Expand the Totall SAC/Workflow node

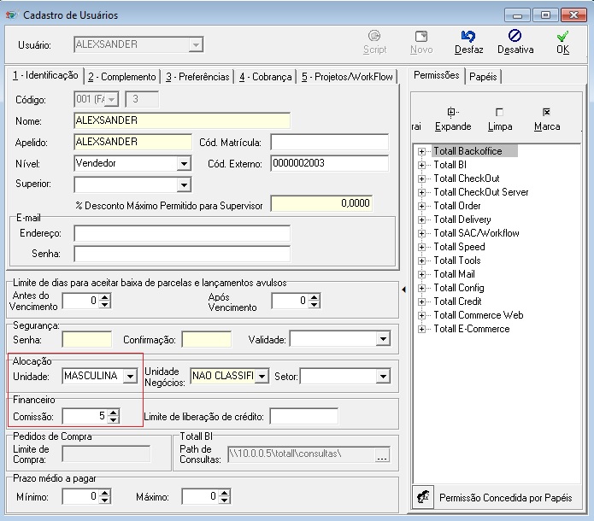[421, 233]
